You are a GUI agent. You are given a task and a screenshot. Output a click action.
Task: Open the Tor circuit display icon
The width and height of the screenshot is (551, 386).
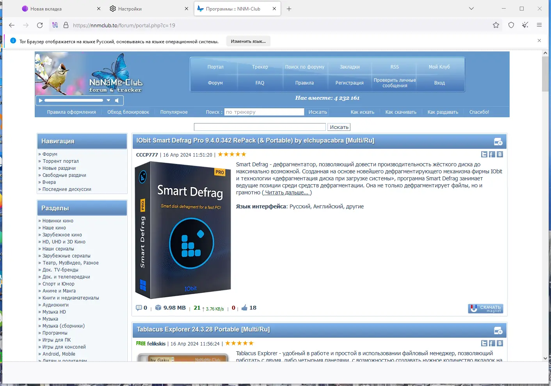click(55, 25)
